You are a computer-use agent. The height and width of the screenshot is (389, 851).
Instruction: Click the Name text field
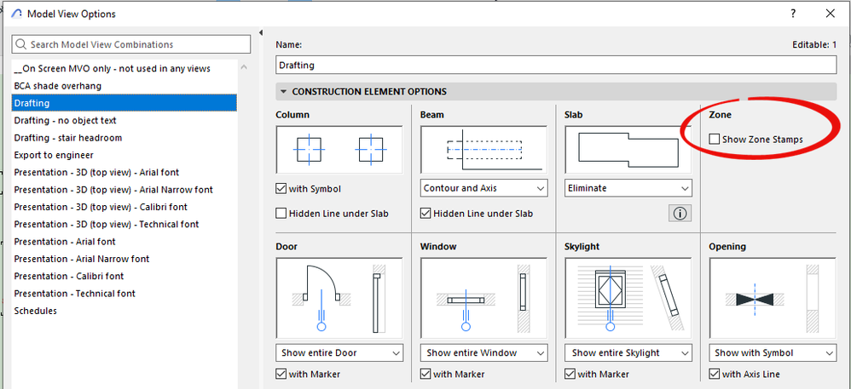coord(556,65)
